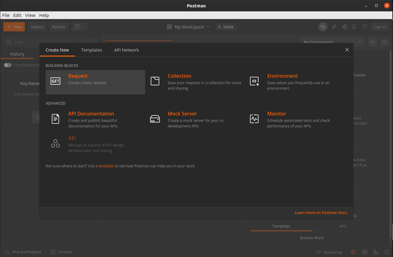
Task: Click the New button
Action: point(14,27)
